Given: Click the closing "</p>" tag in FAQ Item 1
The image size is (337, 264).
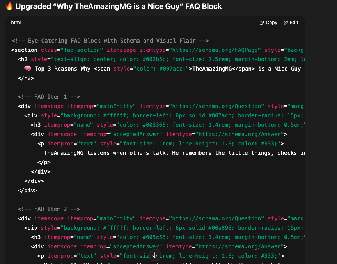Looking at the screenshot, I should click(44, 162).
